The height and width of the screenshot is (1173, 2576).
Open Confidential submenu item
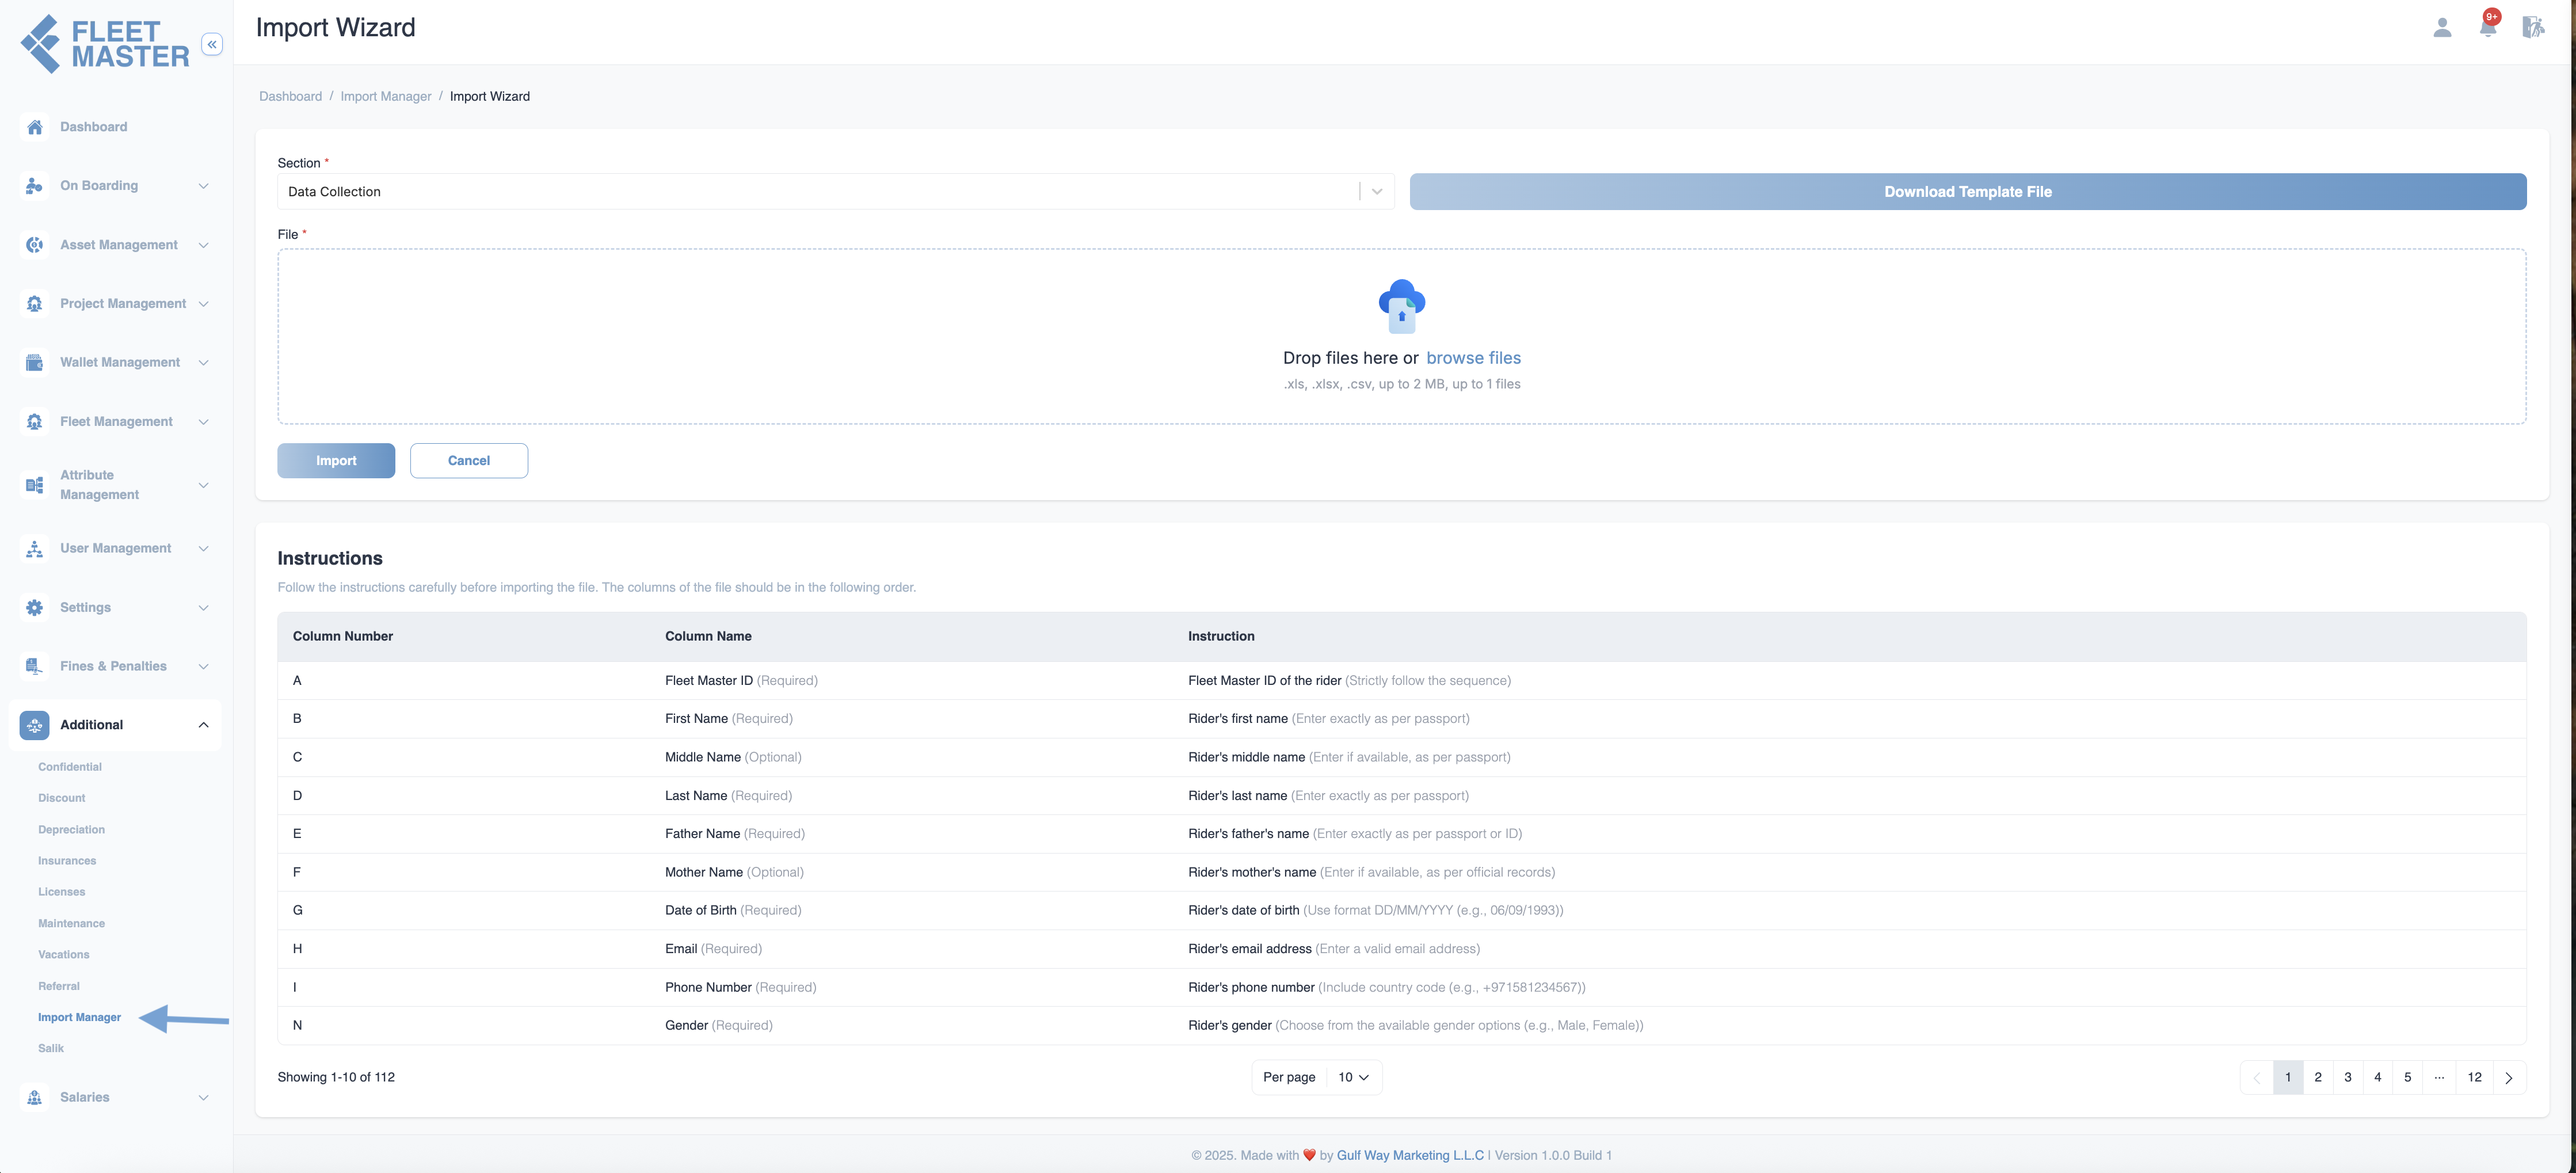[70, 767]
